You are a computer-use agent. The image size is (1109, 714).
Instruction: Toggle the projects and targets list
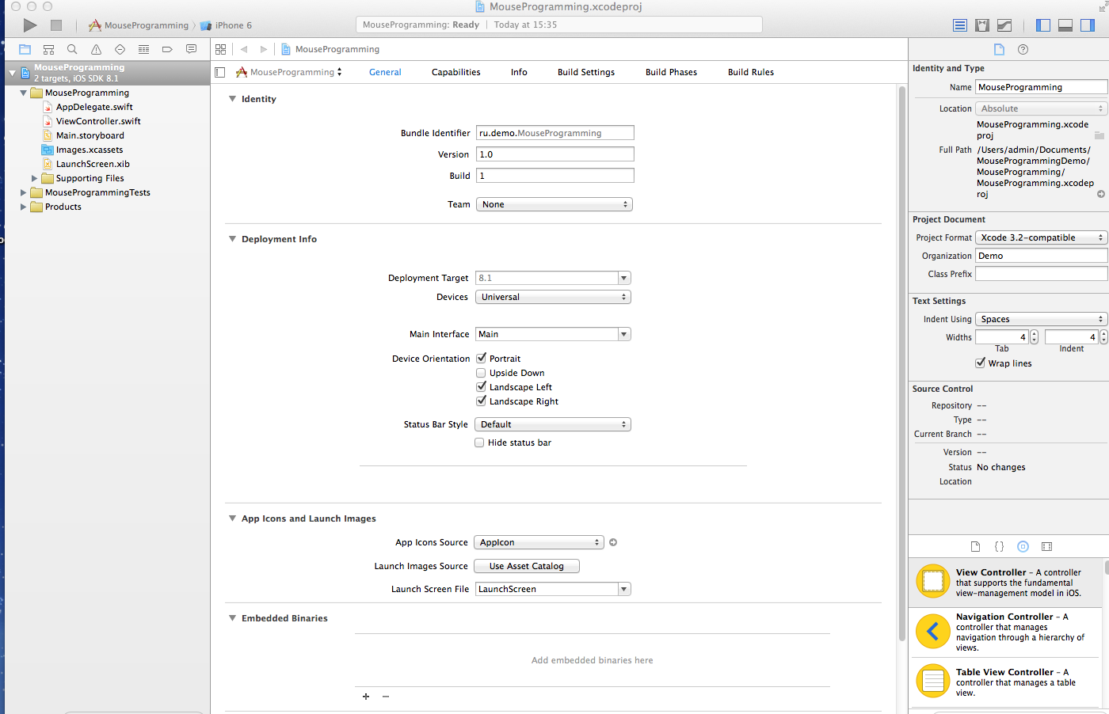pos(220,72)
